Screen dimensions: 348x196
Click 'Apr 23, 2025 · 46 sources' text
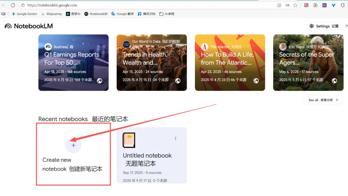pos(221,72)
